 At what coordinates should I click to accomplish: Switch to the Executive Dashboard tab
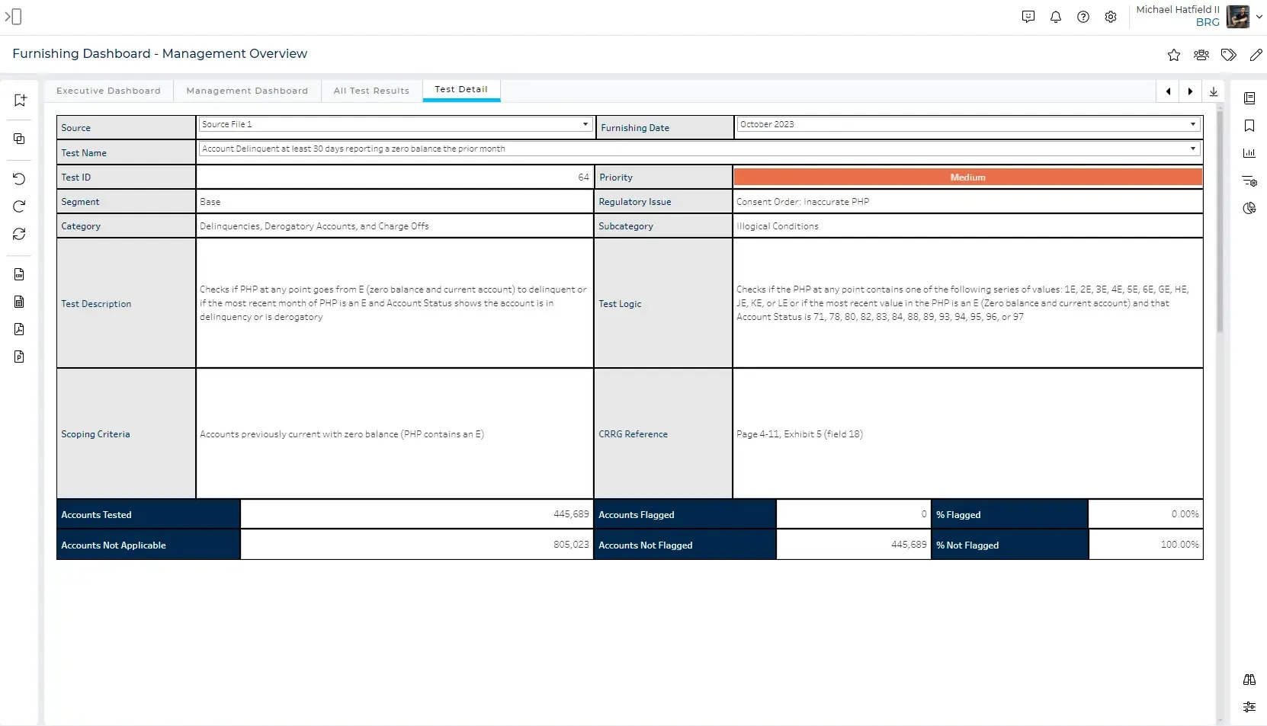point(108,91)
